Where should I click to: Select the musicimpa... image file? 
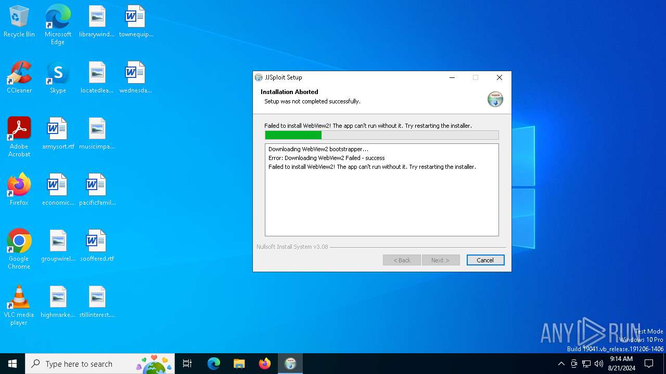pos(97,134)
